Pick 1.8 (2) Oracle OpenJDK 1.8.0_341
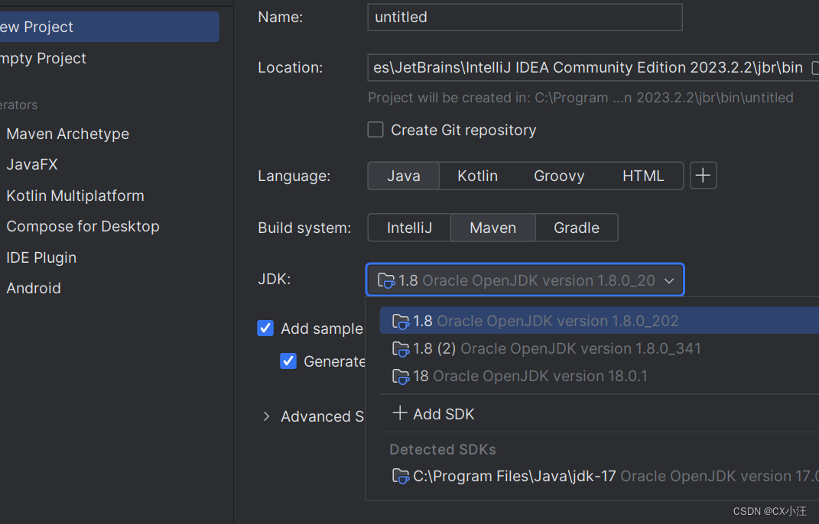Viewport: 819px width, 524px height. click(x=599, y=348)
